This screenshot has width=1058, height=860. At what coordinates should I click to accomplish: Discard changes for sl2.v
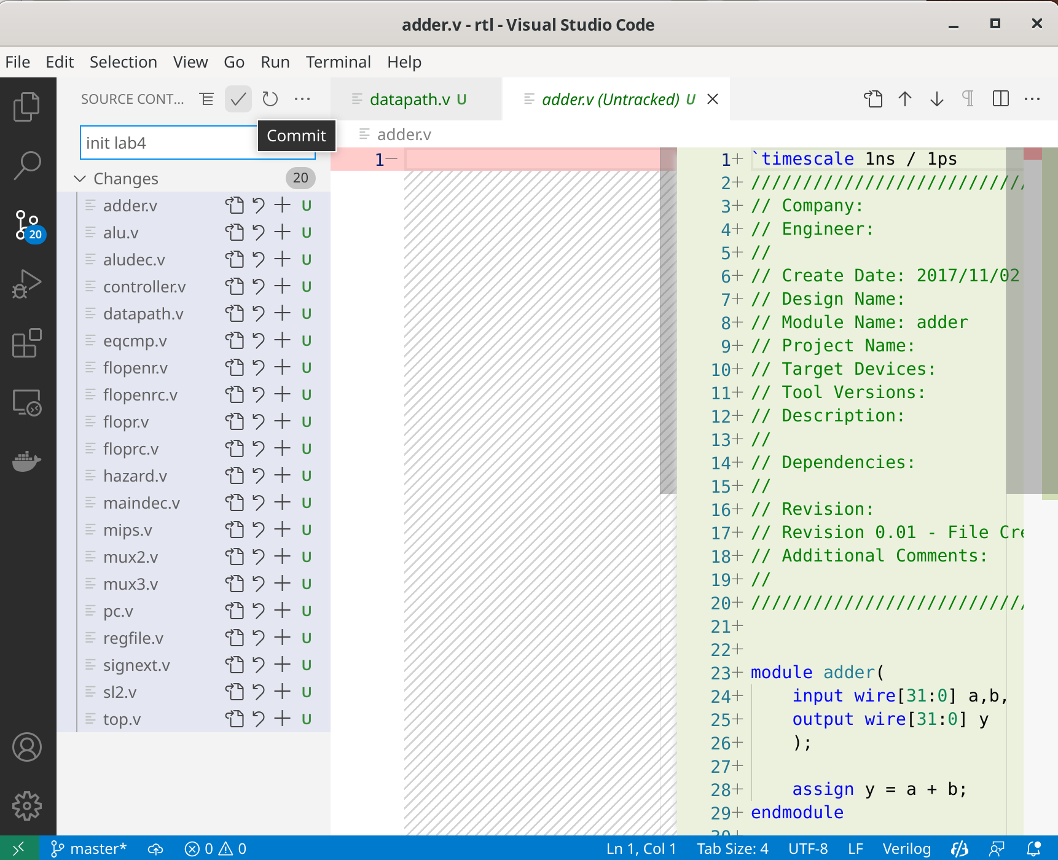point(259,692)
